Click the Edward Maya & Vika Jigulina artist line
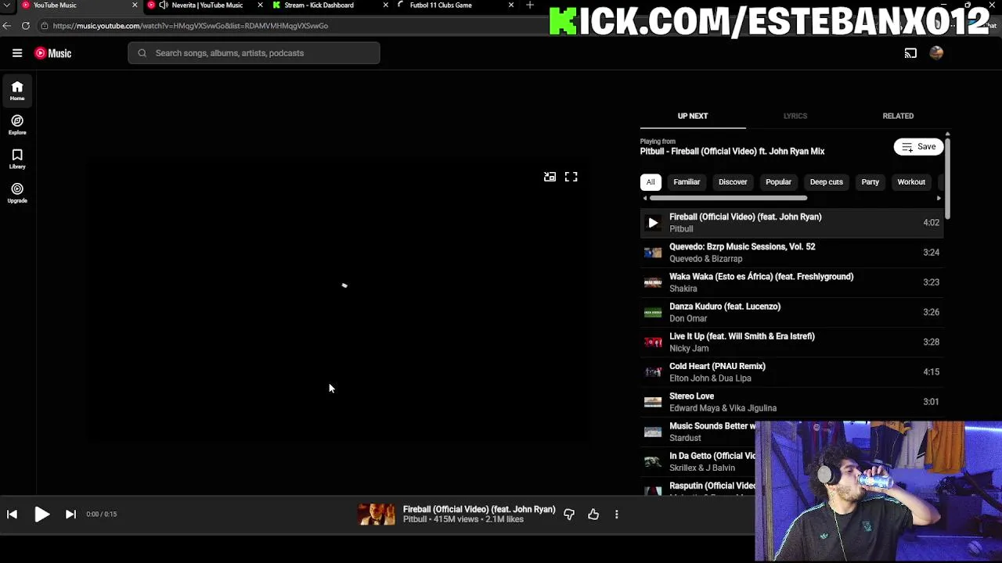 (x=723, y=408)
